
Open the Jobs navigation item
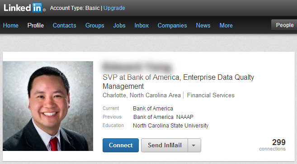(119, 25)
